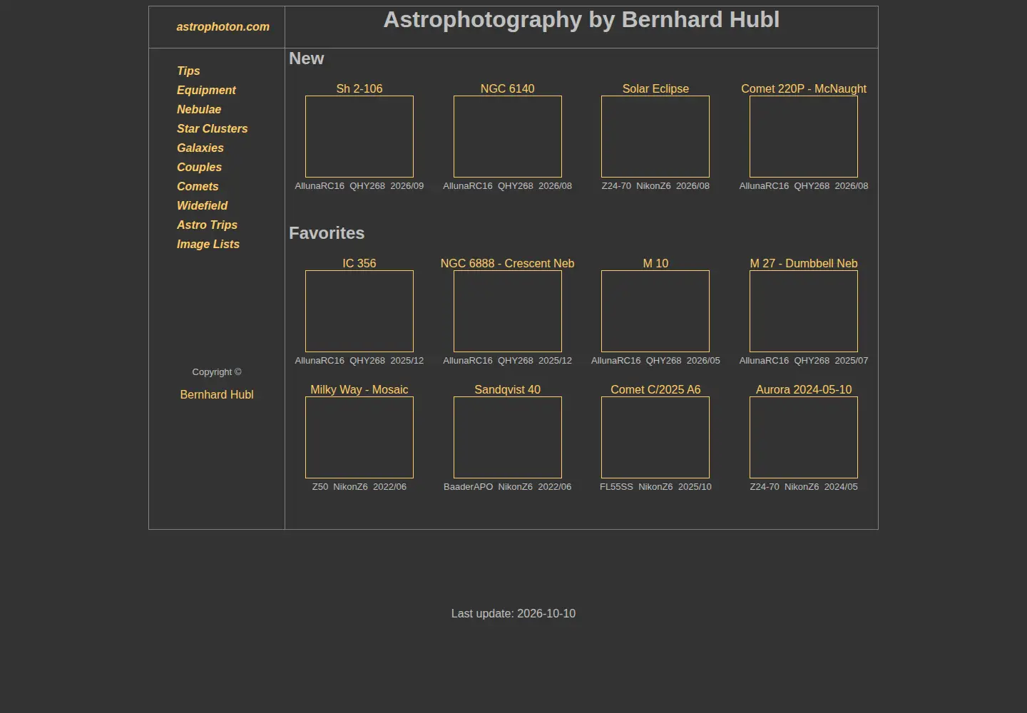Open the NGC 6888 - Crescent Neb link
This screenshot has width=1027, height=713.
tap(508, 263)
